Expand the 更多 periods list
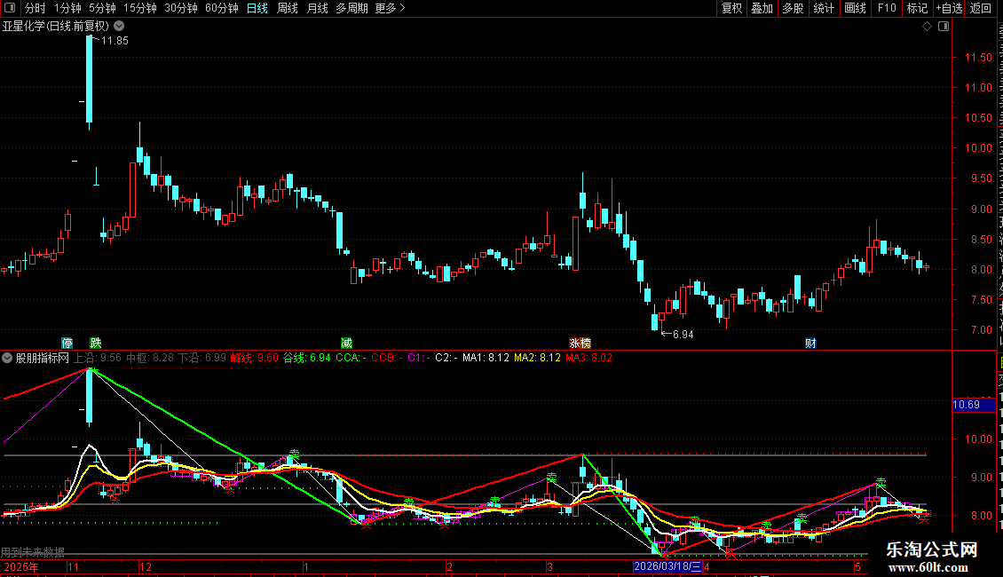1003x577 pixels. click(x=390, y=8)
